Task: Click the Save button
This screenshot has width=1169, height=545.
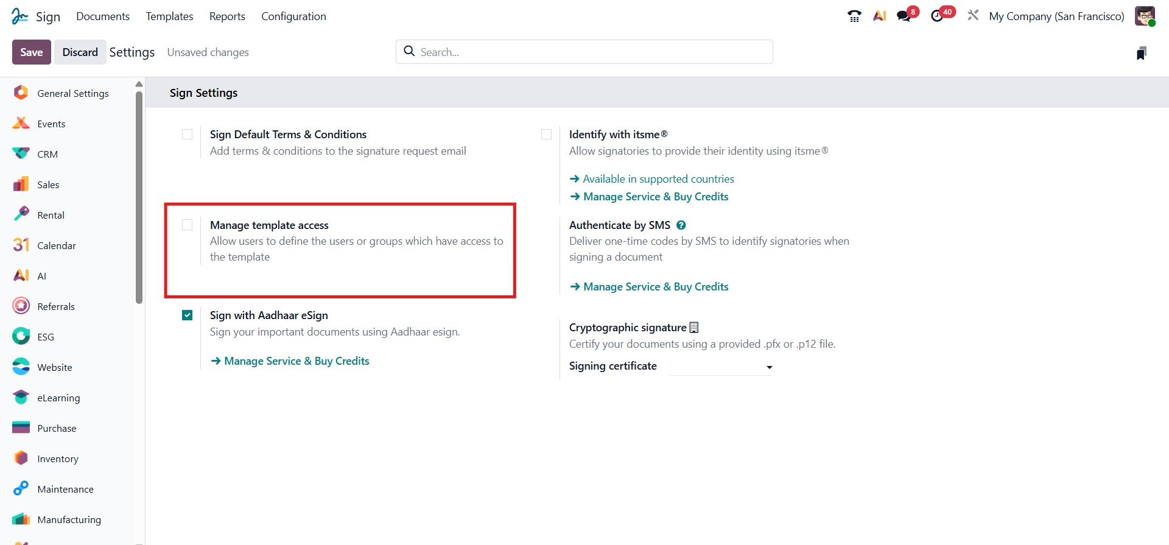Action: click(31, 52)
